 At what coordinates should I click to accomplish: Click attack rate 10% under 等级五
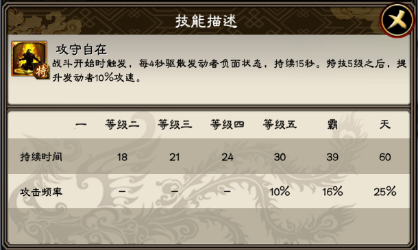click(280, 191)
